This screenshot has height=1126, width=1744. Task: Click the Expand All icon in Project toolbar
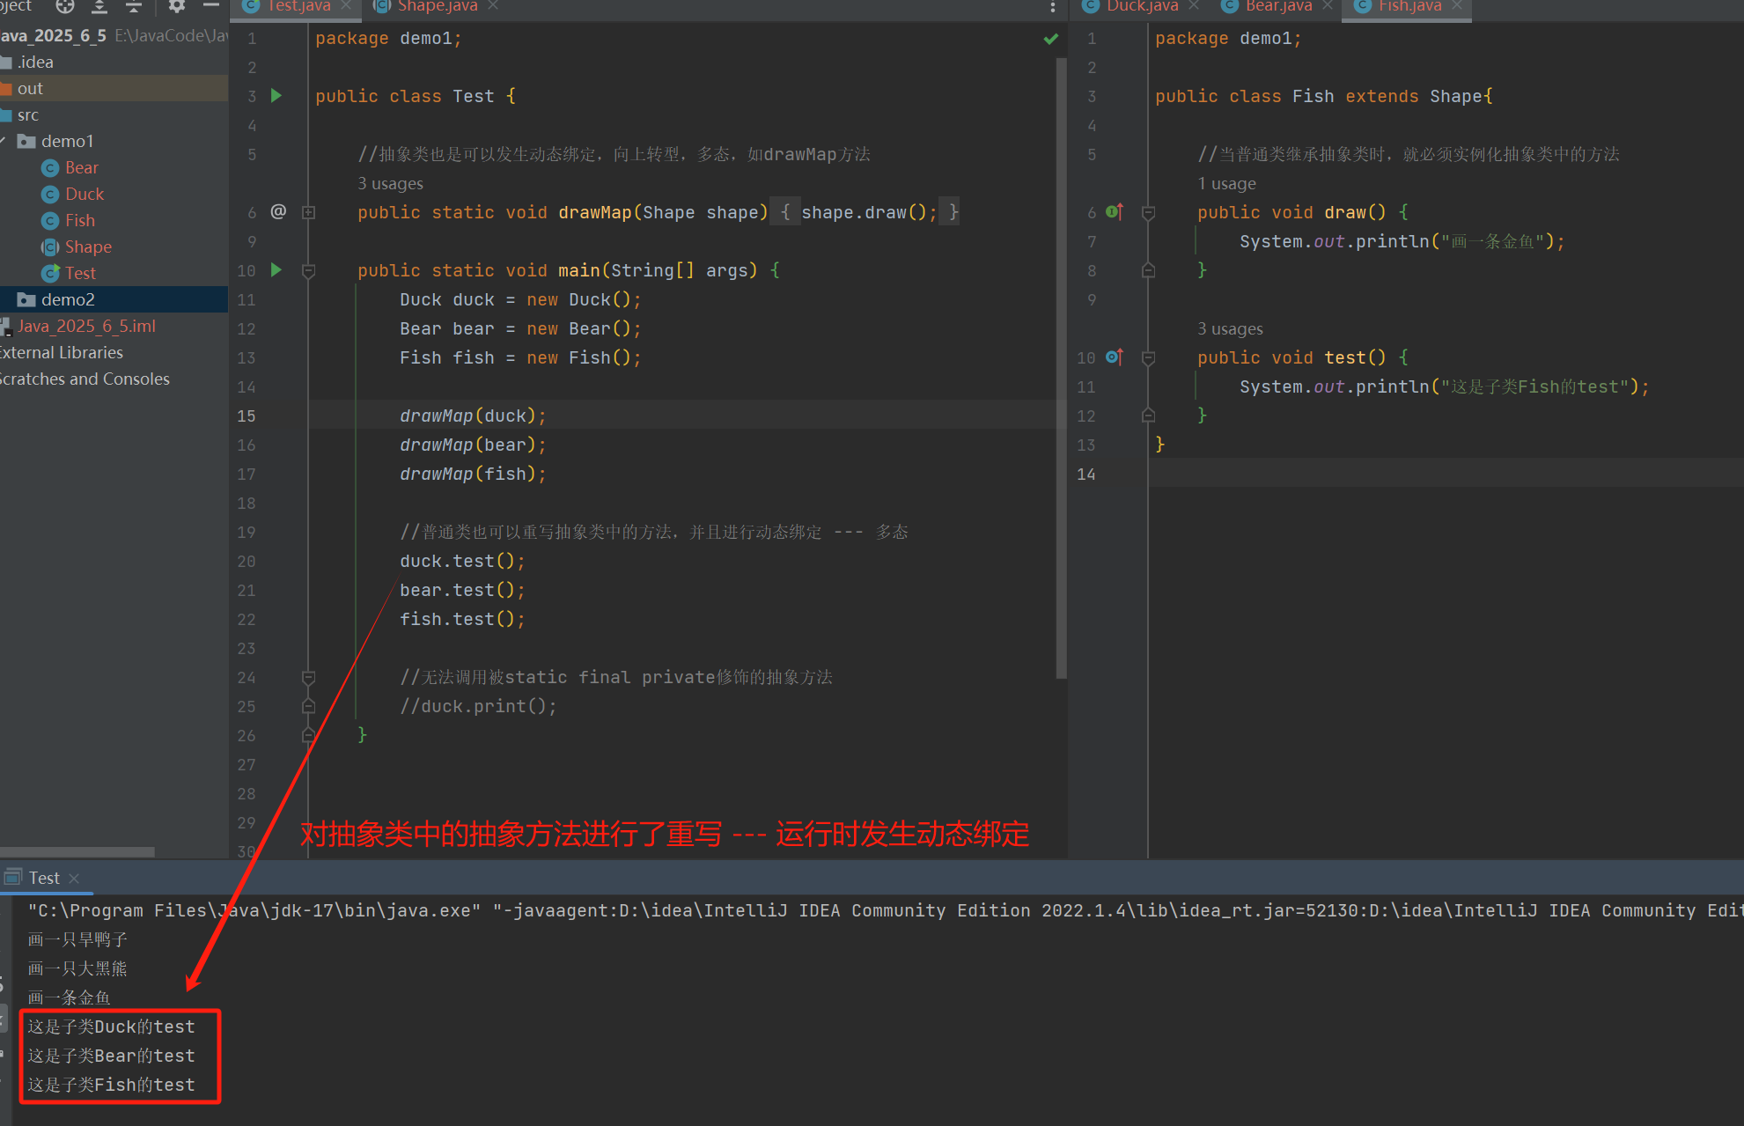pyautogui.click(x=99, y=6)
